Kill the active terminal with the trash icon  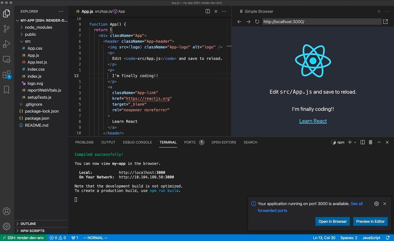pos(370,142)
